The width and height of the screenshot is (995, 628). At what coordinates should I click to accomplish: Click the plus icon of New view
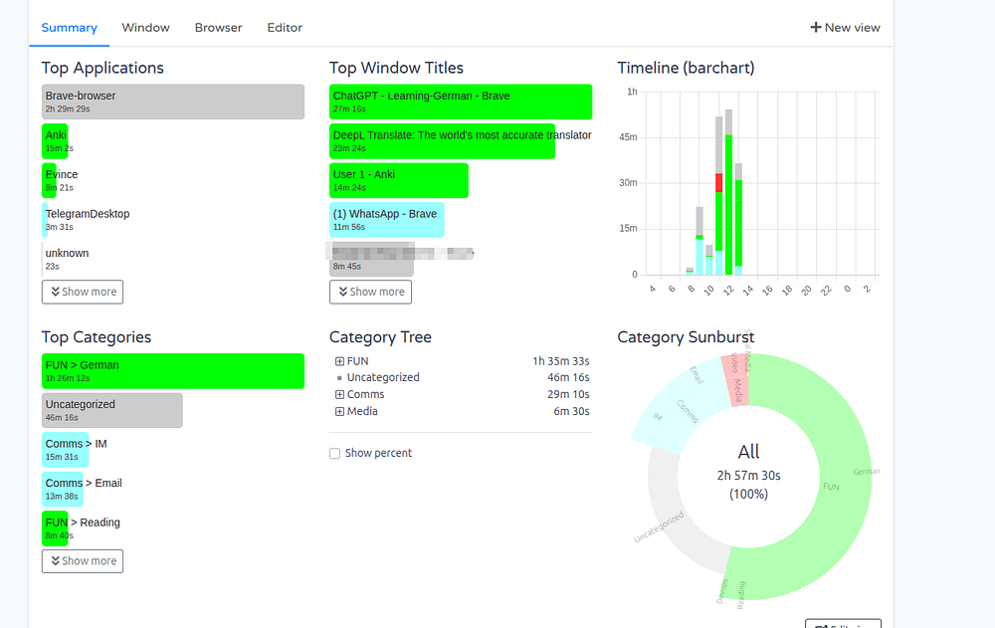(816, 27)
